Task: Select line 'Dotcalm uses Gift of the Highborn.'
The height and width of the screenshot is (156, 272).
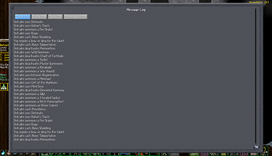Action: pyautogui.click(x=36, y=83)
